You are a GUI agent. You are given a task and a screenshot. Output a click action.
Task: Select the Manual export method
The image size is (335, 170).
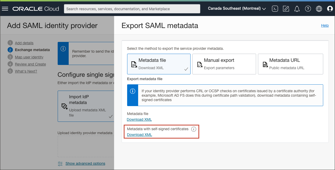224,64
